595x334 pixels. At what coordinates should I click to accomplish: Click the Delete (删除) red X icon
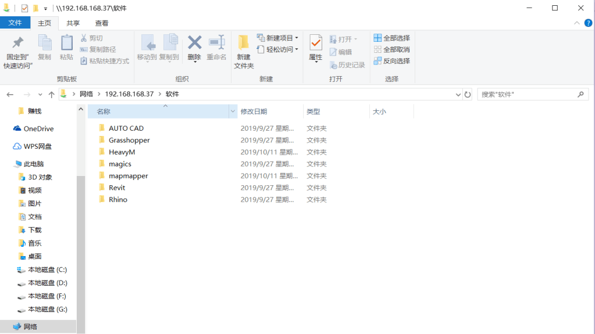pos(194,43)
